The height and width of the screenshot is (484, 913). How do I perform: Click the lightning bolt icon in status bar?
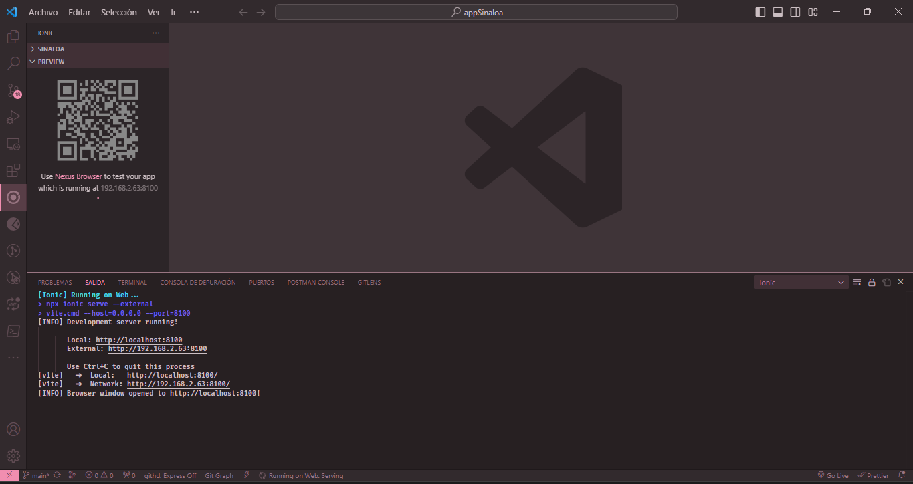(246, 476)
